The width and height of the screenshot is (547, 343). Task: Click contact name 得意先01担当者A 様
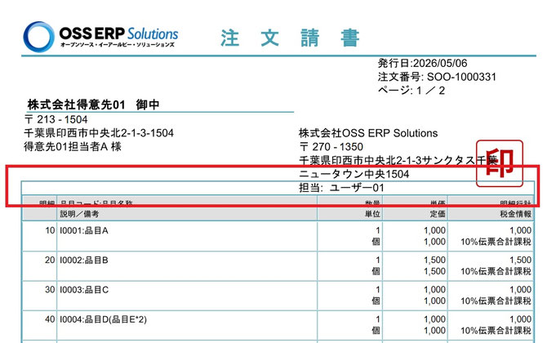pos(73,146)
